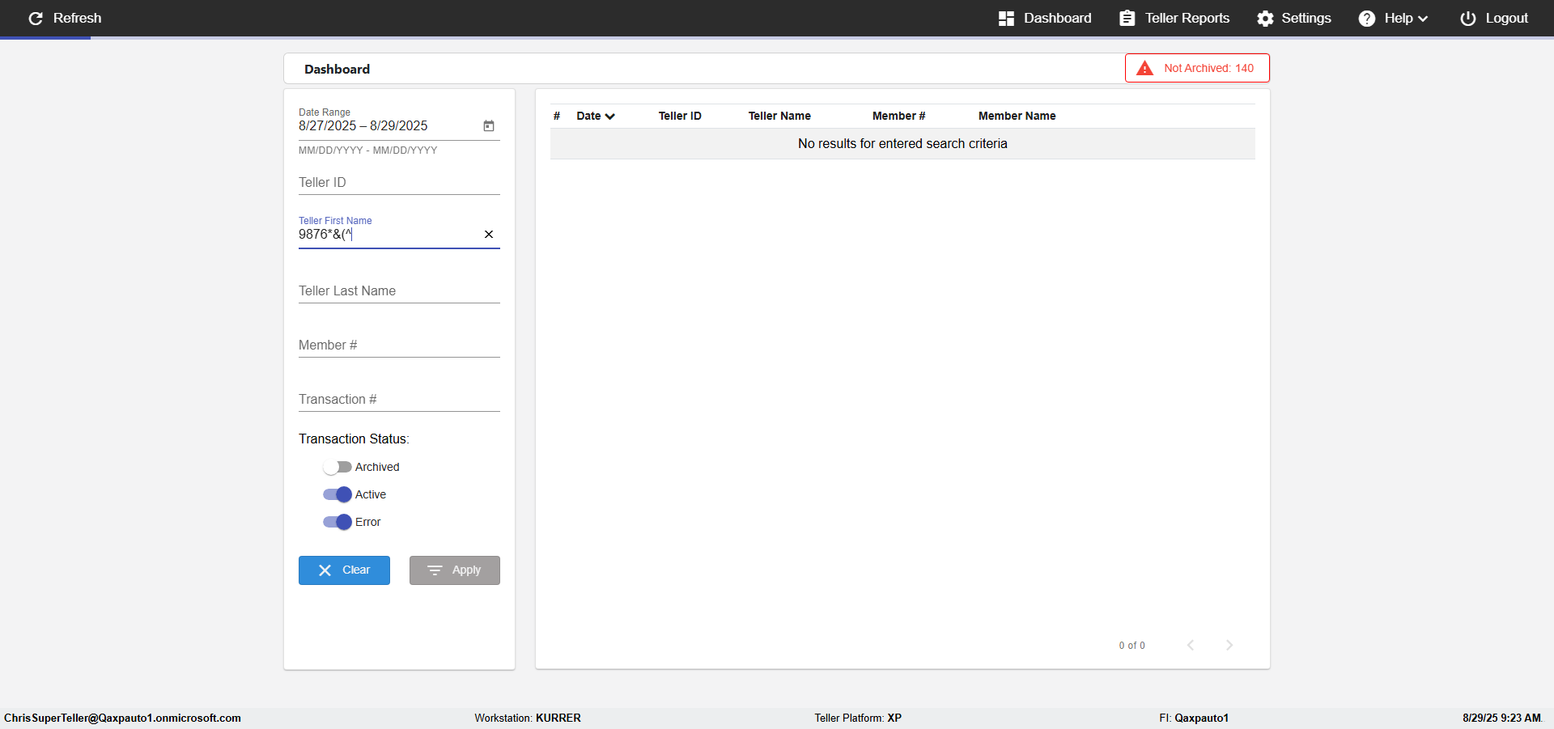1554x729 pixels.
Task: Click the Teller Last Name field
Action: (399, 290)
